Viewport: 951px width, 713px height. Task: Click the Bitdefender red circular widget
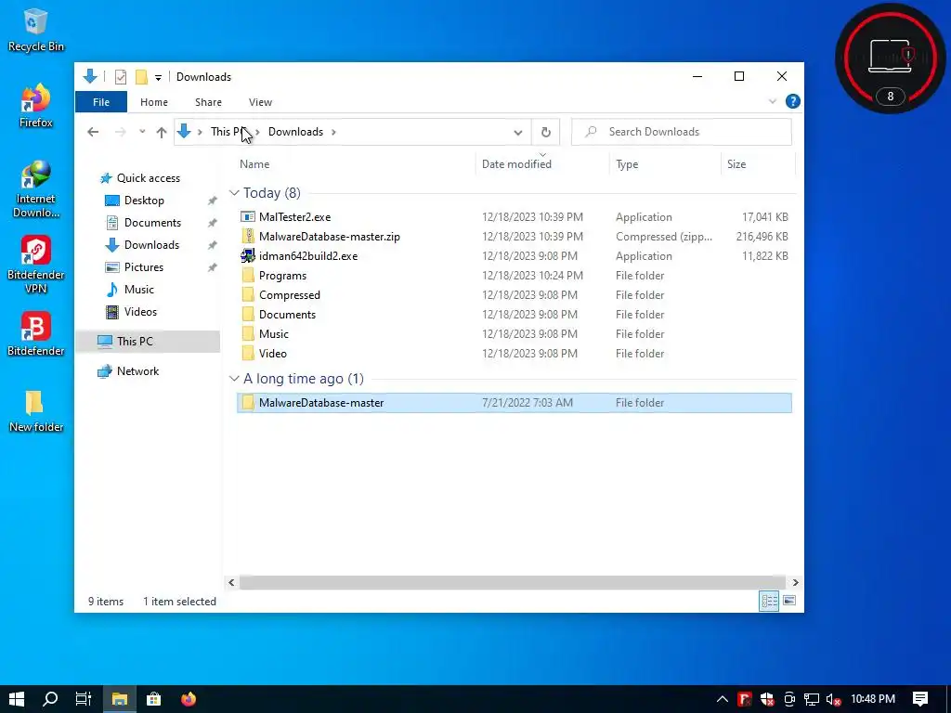click(x=890, y=58)
